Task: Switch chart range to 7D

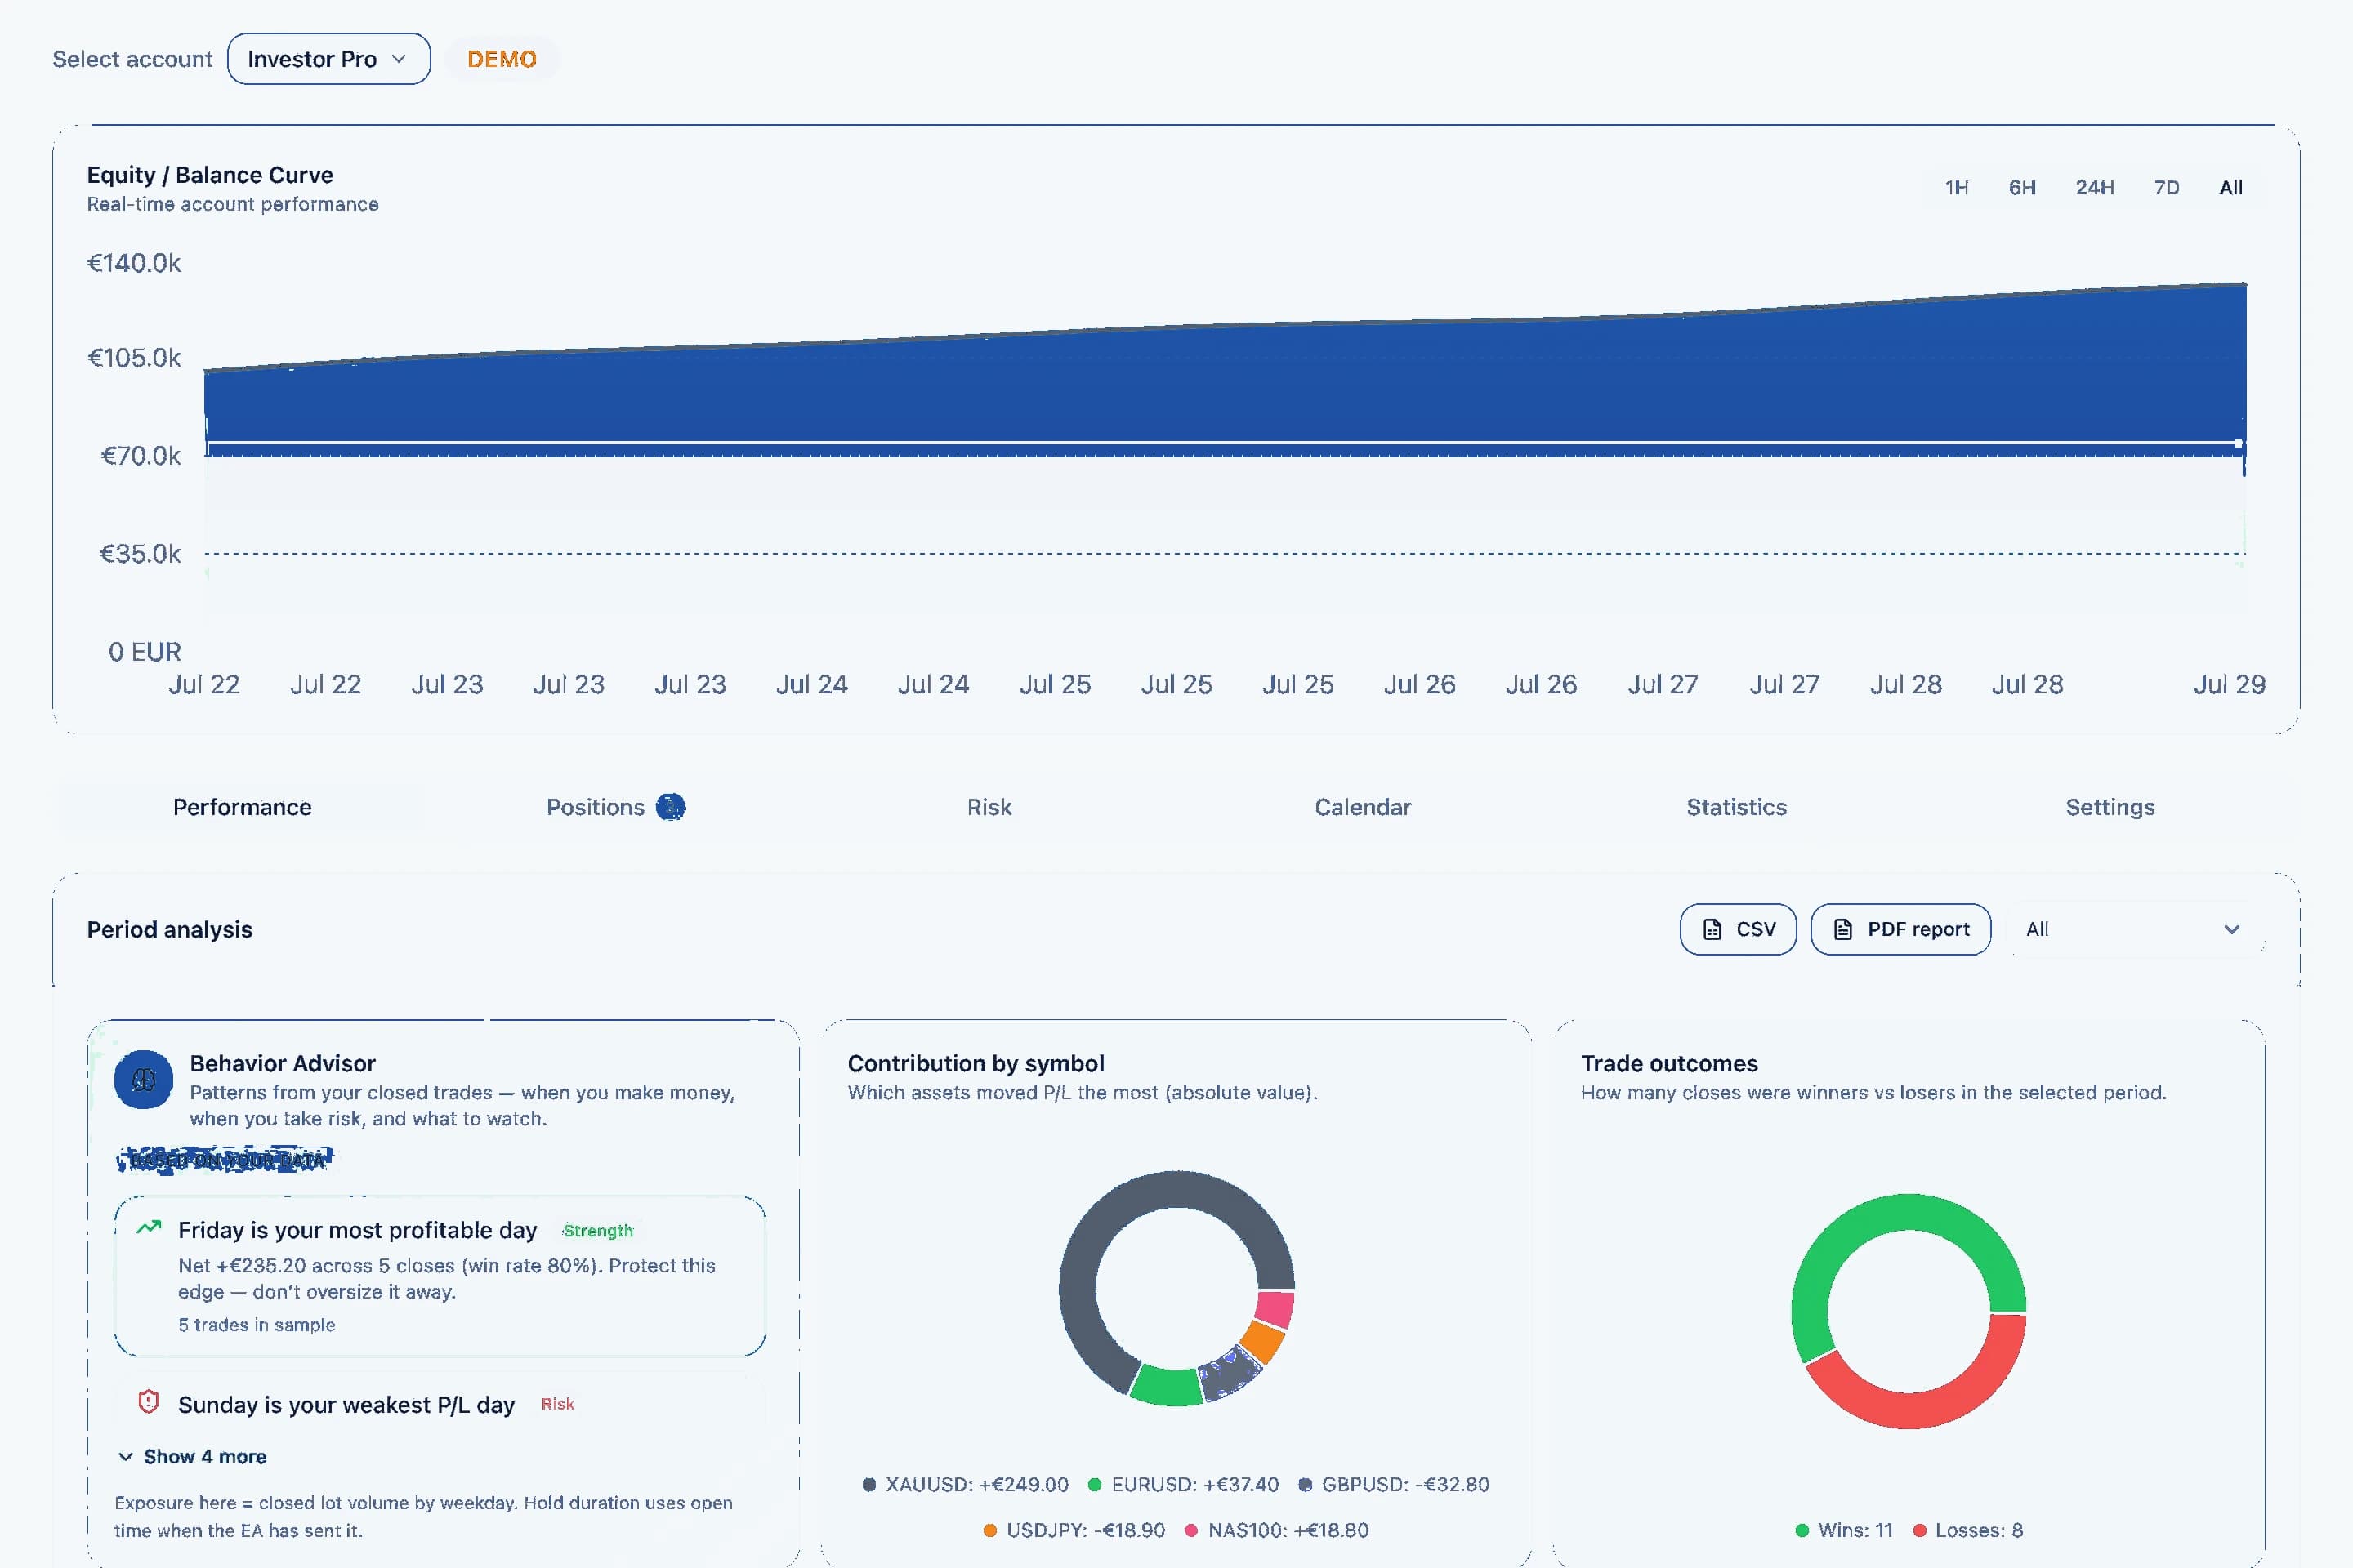Action: (2166, 188)
